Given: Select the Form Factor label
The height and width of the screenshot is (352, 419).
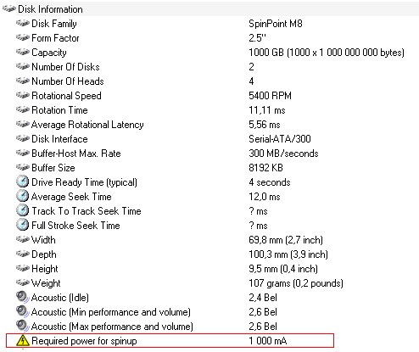Looking at the screenshot, I should [x=55, y=38].
